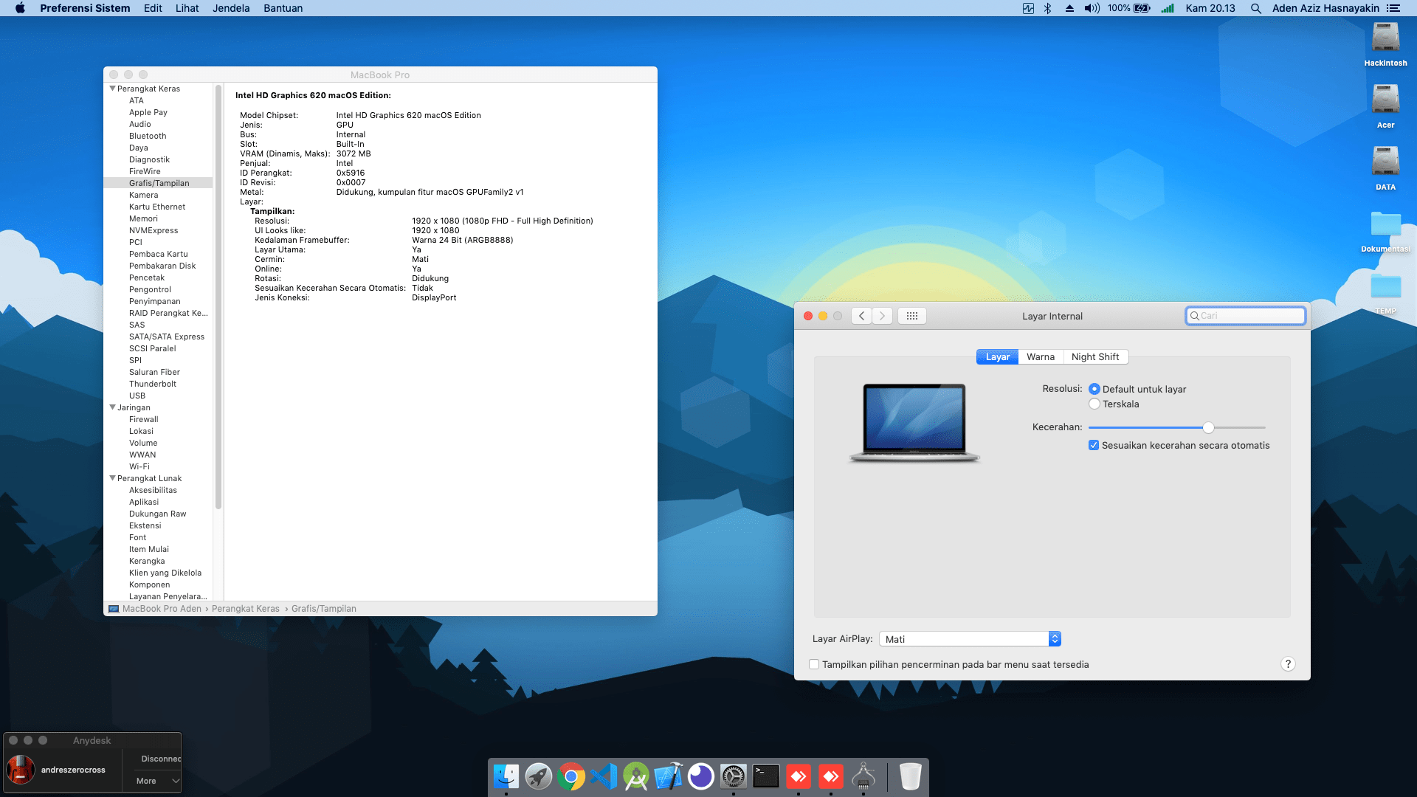The width and height of the screenshot is (1417, 797).
Task: Open the Acer drive on desktop
Action: 1385,106
